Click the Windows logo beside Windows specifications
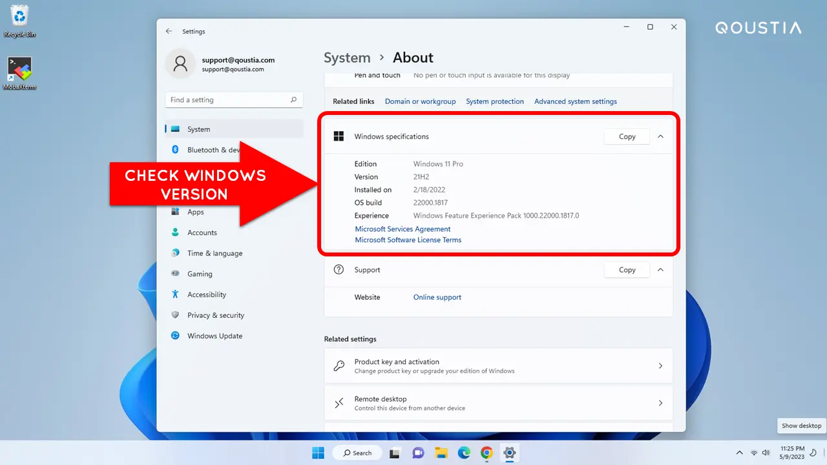 coord(339,136)
